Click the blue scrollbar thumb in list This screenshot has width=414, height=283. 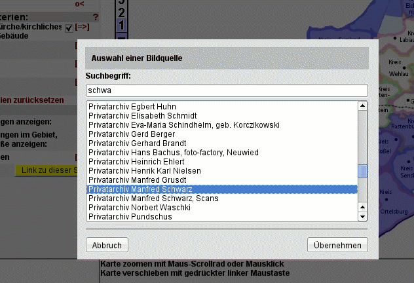click(x=362, y=172)
